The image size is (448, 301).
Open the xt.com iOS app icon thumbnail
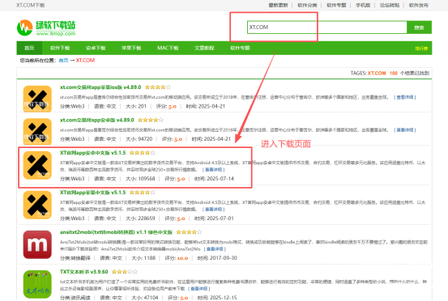pos(37,99)
